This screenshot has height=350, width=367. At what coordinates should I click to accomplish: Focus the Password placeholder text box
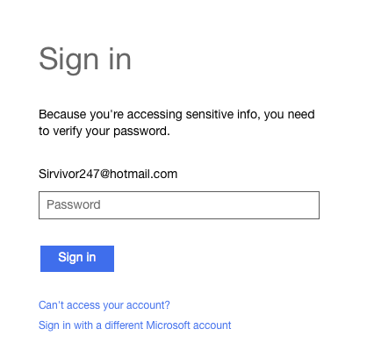click(x=179, y=205)
